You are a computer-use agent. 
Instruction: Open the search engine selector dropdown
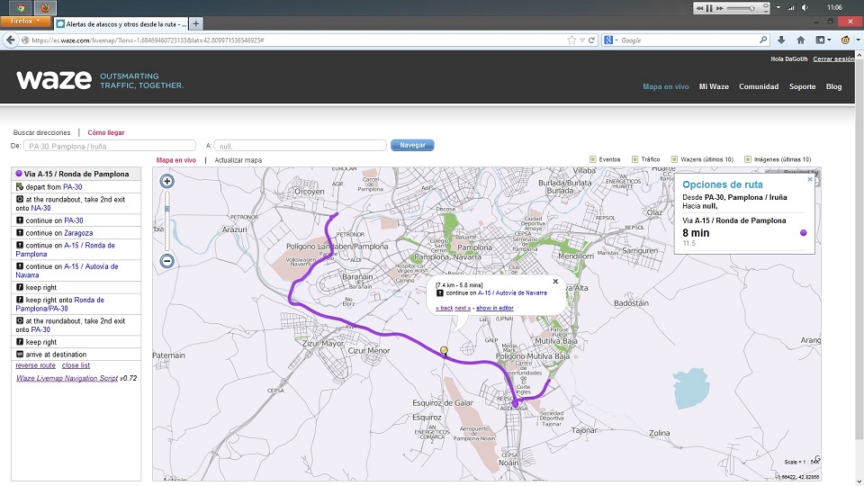pyautogui.click(x=611, y=40)
